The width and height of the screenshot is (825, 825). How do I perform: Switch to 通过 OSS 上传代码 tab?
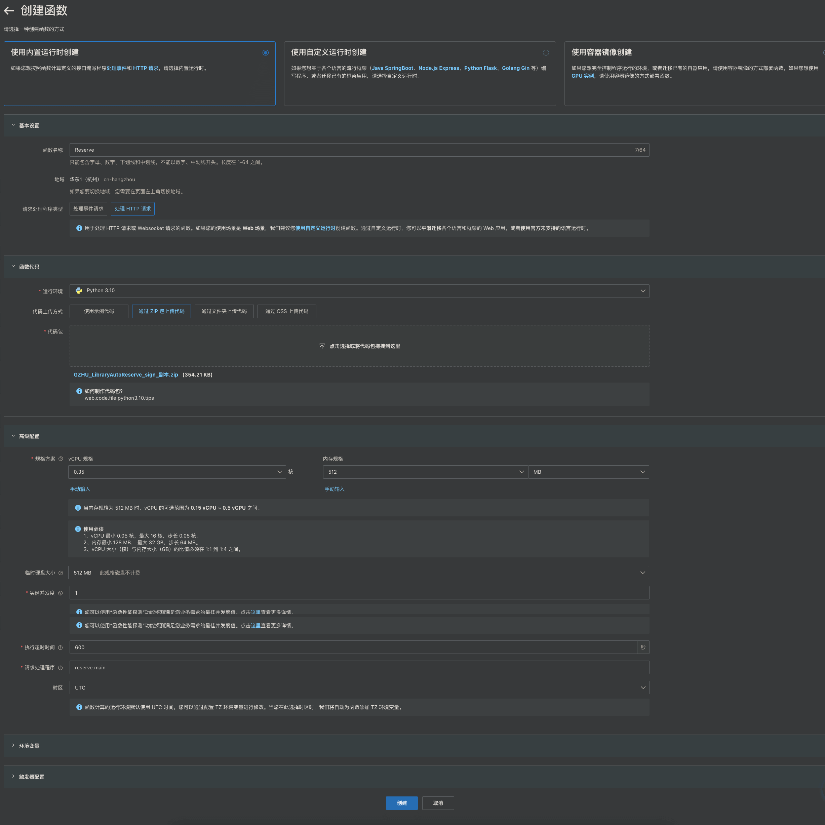[x=286, y=311]
